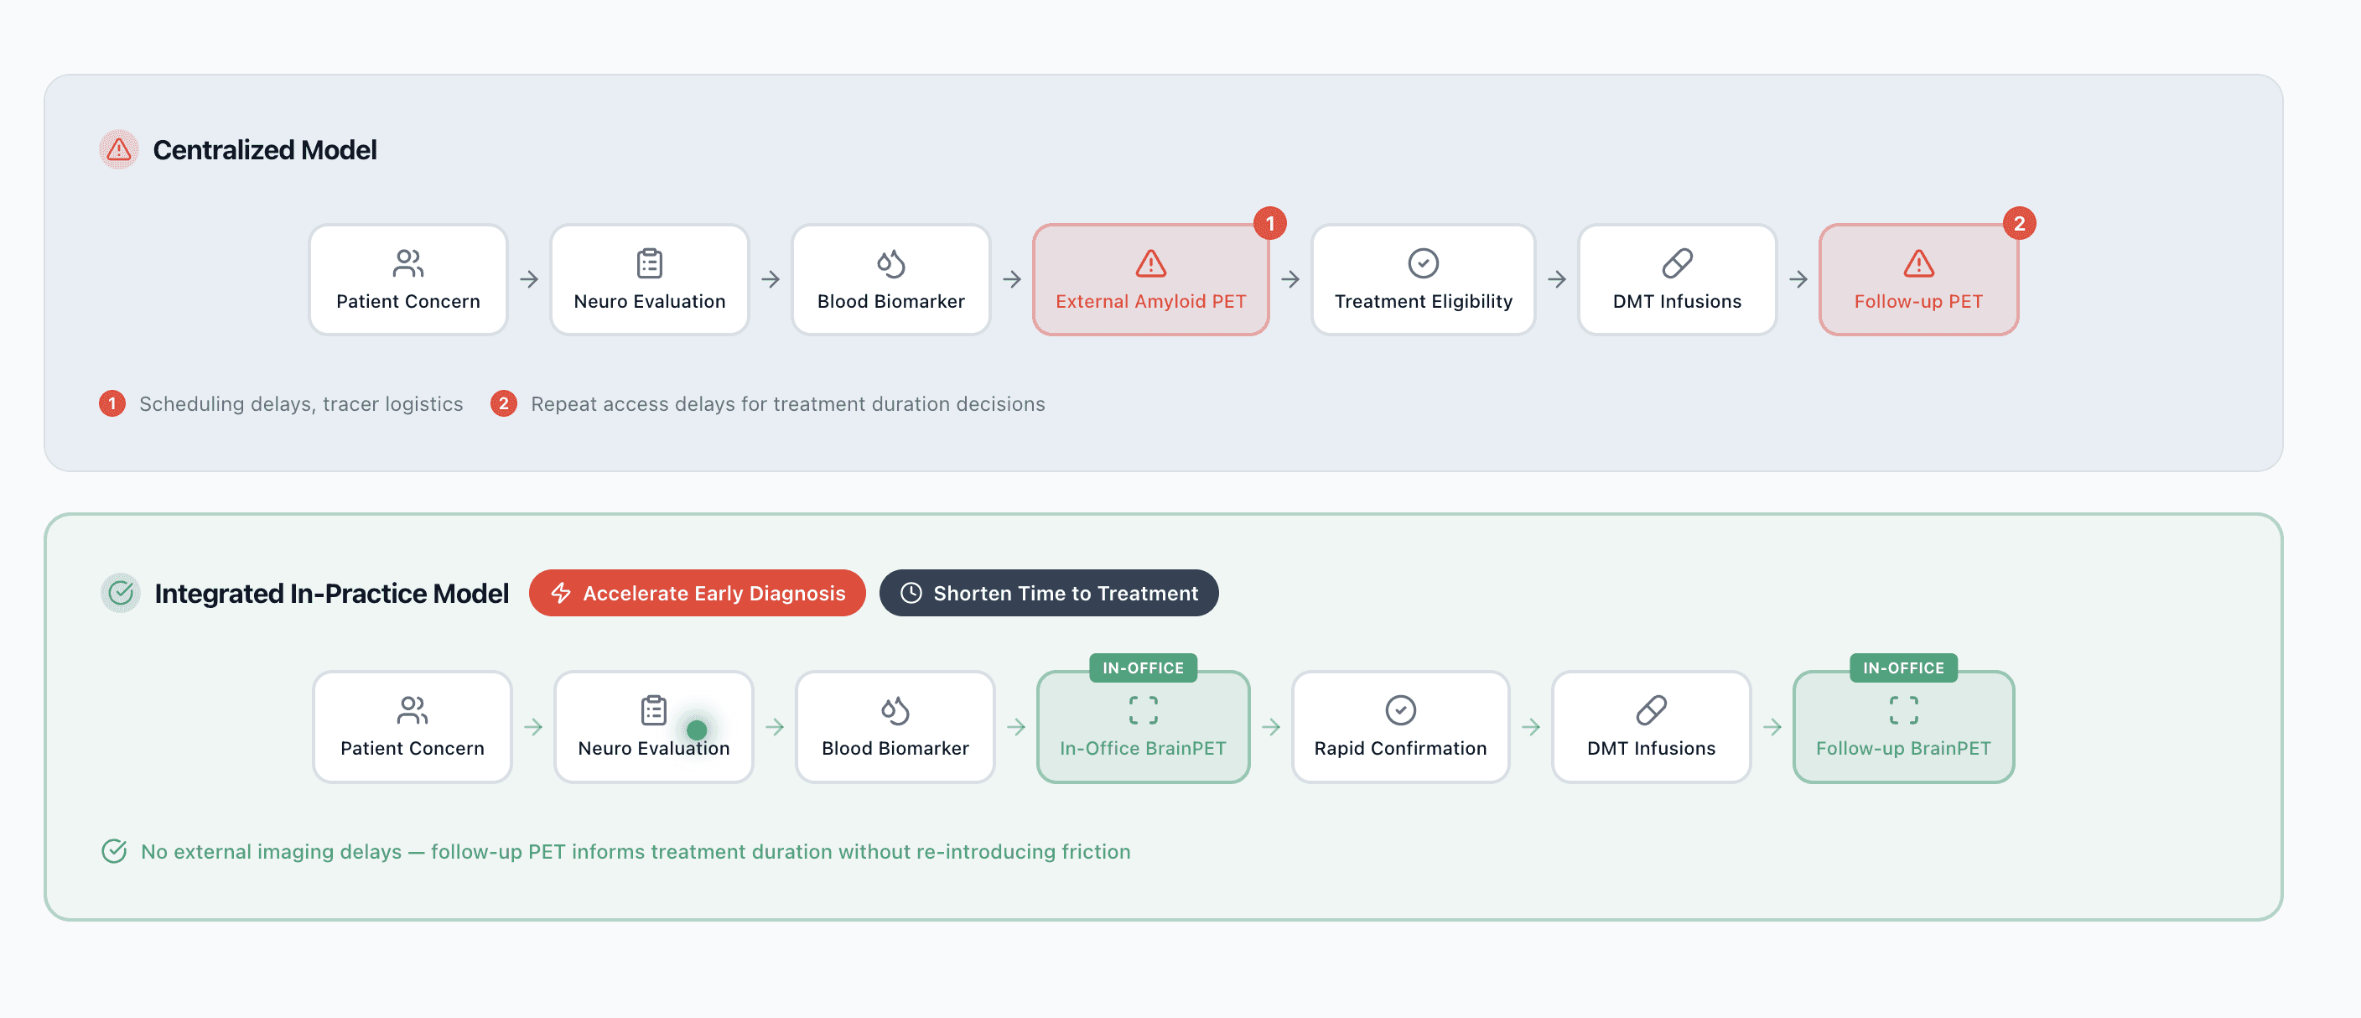This screenshot has width=2361, height=1018.
Task: Click the External Amyloid PET warning icon
Action: point(1150,264)
